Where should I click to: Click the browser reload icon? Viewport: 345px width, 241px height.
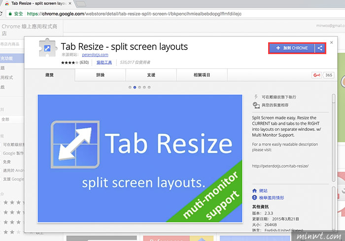1,14
